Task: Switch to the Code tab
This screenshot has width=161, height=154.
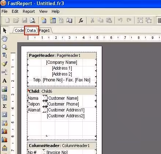Action: pyautogui.click(x=19, y=30)
